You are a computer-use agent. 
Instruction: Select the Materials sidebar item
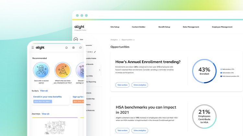(90, 111)
